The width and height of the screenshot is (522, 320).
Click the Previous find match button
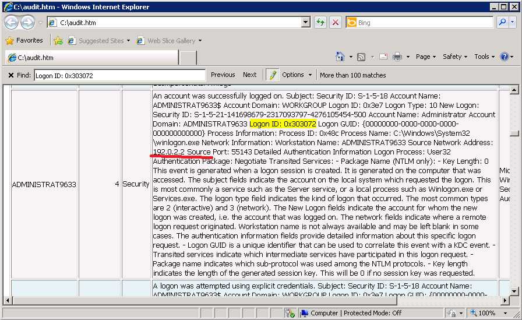point(223,75)
